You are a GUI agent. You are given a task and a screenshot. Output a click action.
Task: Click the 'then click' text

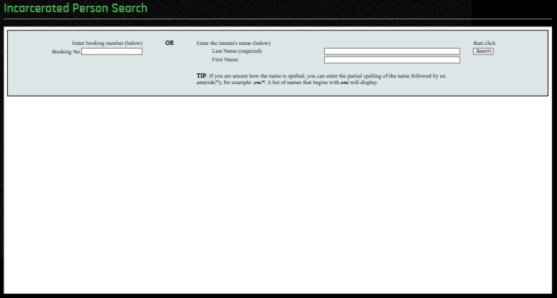click(x=484, y=43)
